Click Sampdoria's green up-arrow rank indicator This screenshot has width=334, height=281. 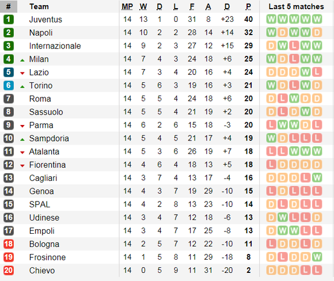tap(22, 140)
